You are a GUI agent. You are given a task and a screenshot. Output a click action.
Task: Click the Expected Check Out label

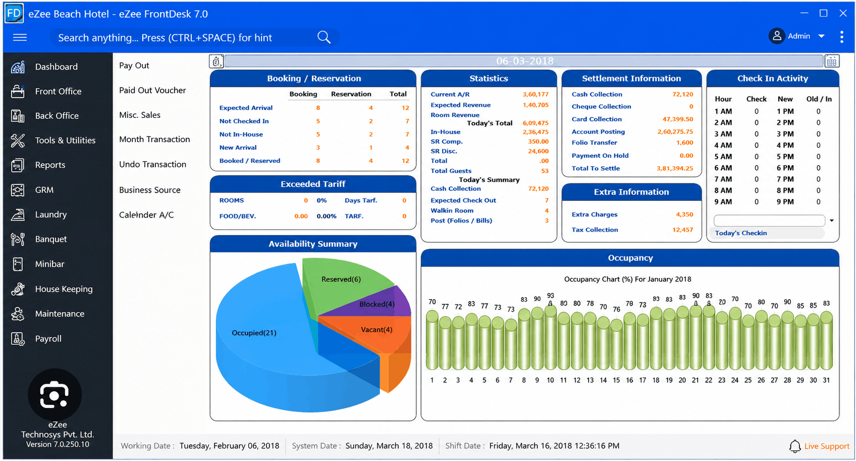[x=463, y=200]
